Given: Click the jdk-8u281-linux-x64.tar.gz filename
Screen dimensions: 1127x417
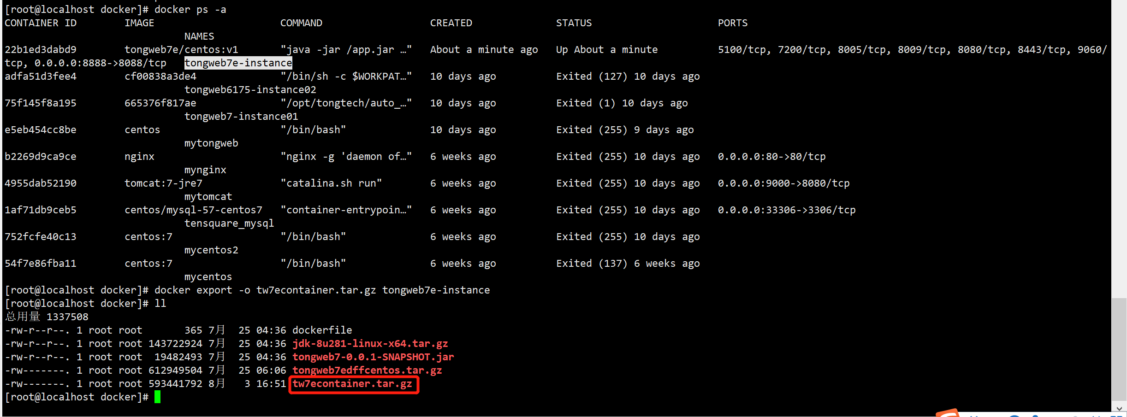Looking at the screenshot, I should [371, 343].
